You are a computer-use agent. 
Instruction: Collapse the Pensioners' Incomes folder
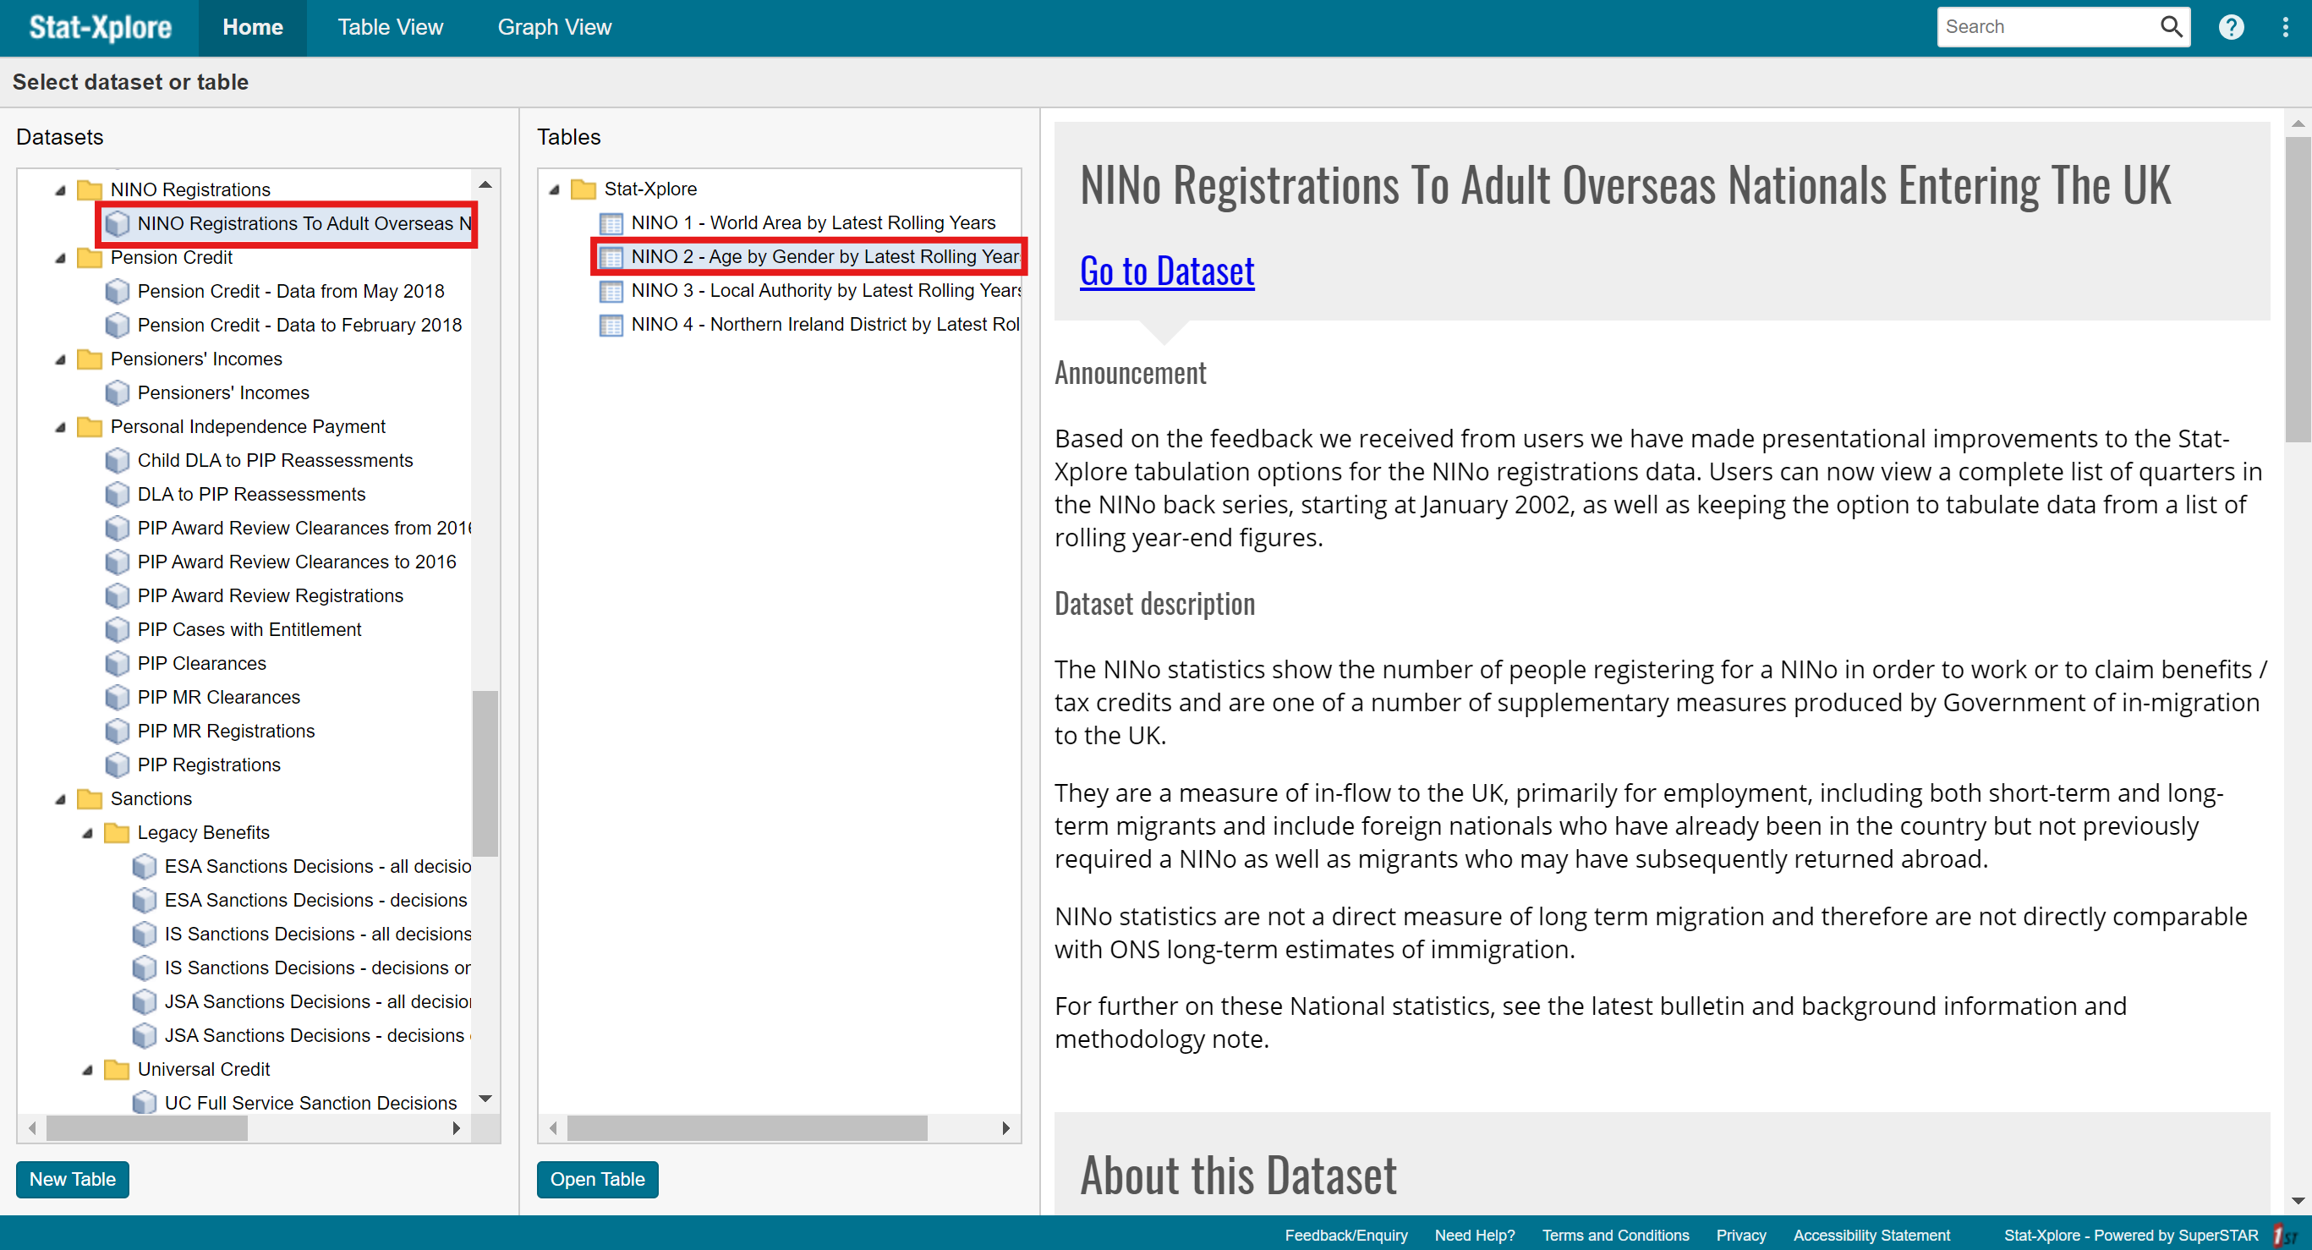[60, 359]
